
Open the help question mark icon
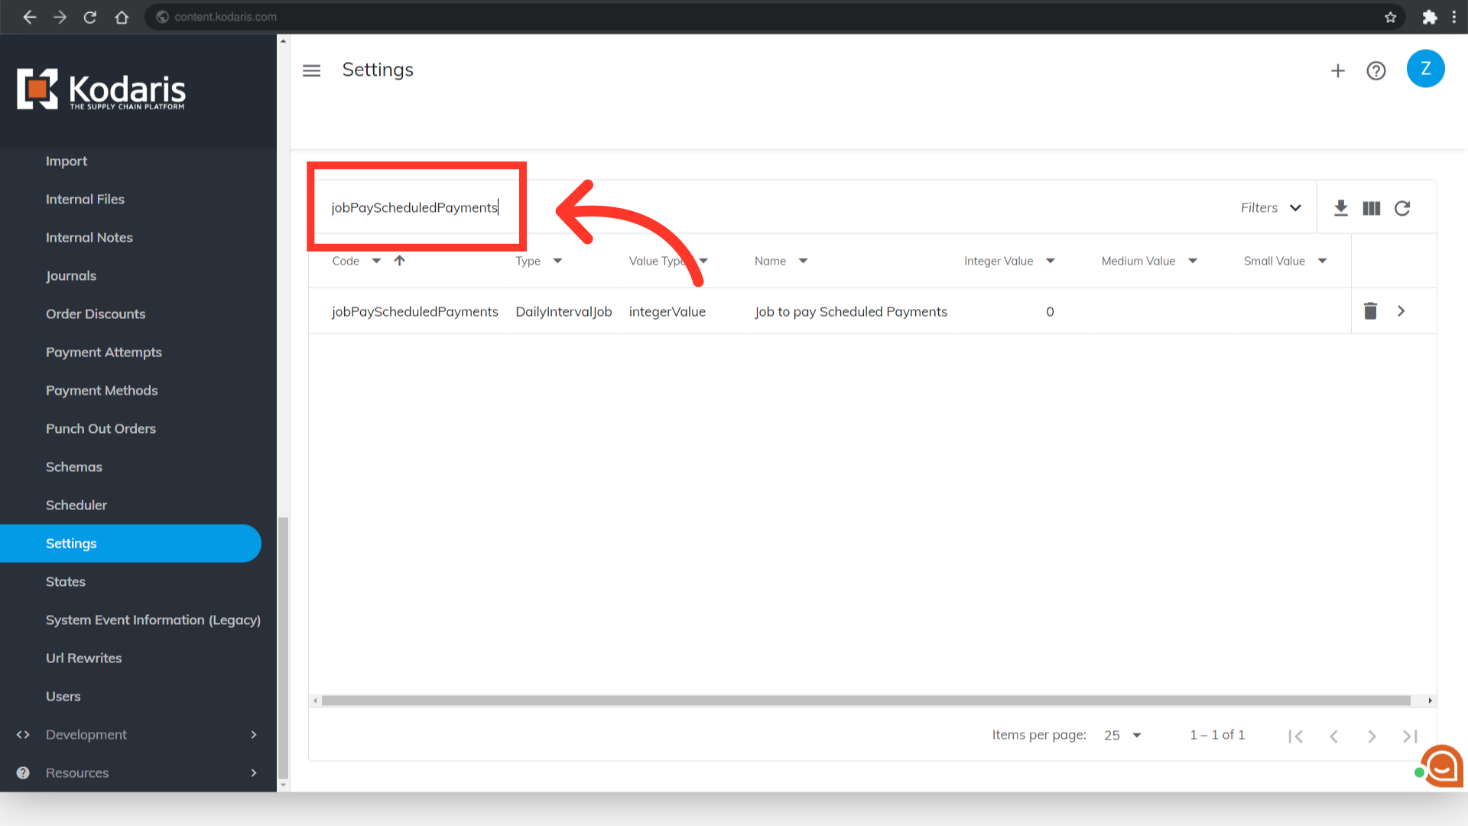tap(1375, 70)
